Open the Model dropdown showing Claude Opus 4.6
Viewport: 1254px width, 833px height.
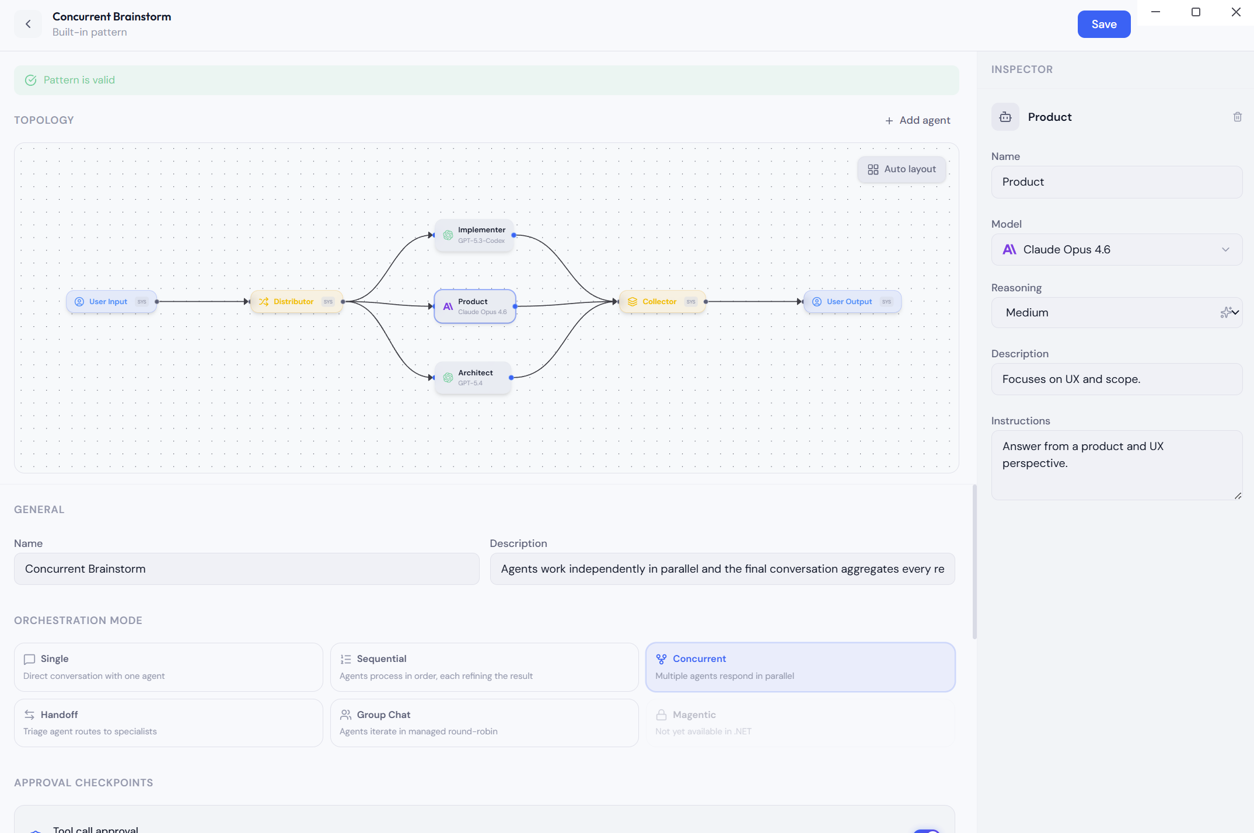tap(1116, 249)
